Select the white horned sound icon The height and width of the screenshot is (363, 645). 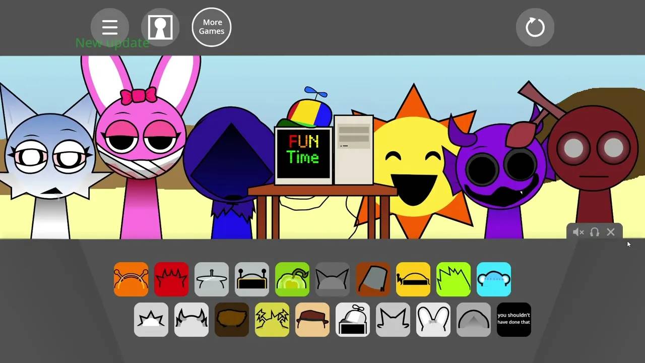pyautogui.click(x=191, y=320)
